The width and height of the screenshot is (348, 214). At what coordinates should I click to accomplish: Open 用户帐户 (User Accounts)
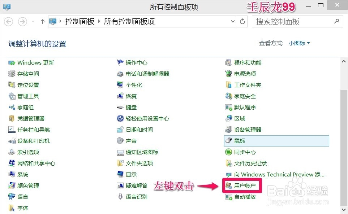click(x=246, y=185)
